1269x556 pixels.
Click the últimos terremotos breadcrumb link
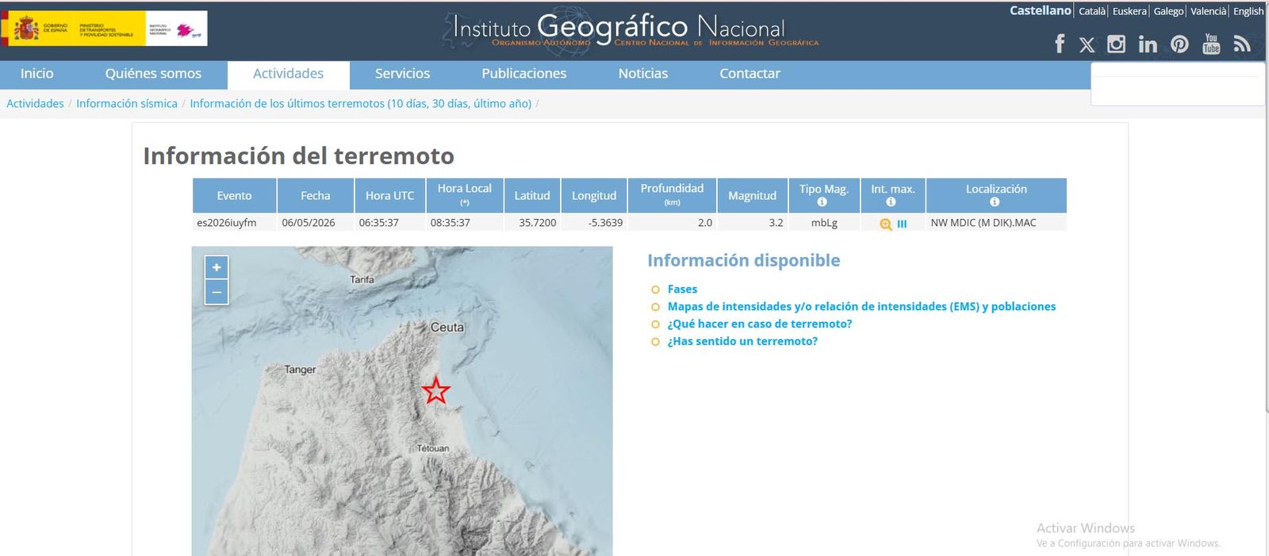pyautogui.click(x=361, y=104)
